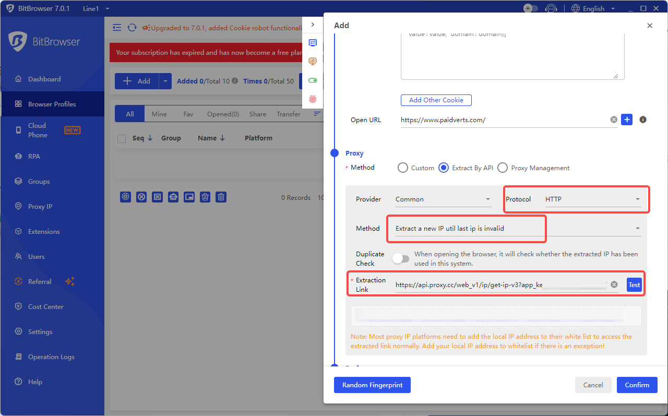Sort by Name arrow in table header
The image size is (668, 416).
[x=223, y=138]
